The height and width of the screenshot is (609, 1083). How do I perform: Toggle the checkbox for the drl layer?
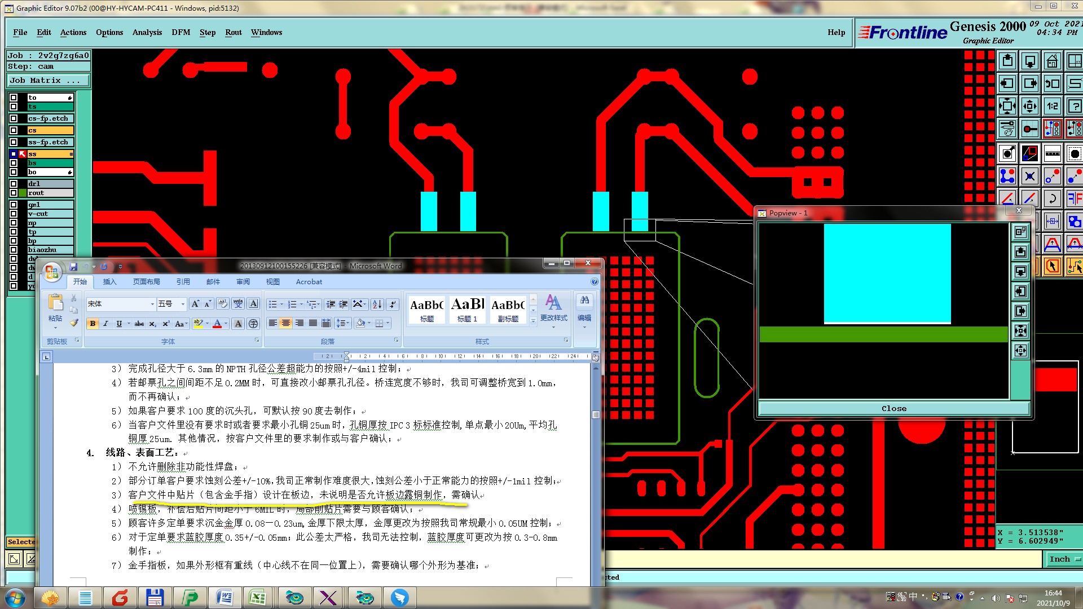pos(14,184)
